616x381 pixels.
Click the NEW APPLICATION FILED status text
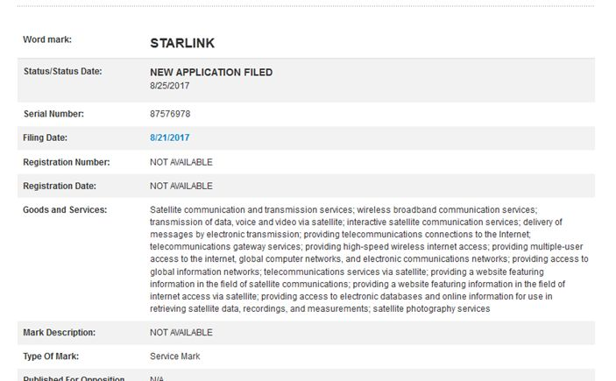click(x=211, y=73)
